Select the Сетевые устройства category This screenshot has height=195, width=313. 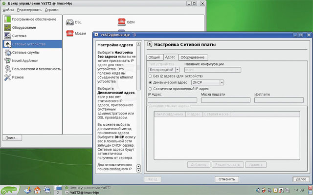(x=32, y=44)
